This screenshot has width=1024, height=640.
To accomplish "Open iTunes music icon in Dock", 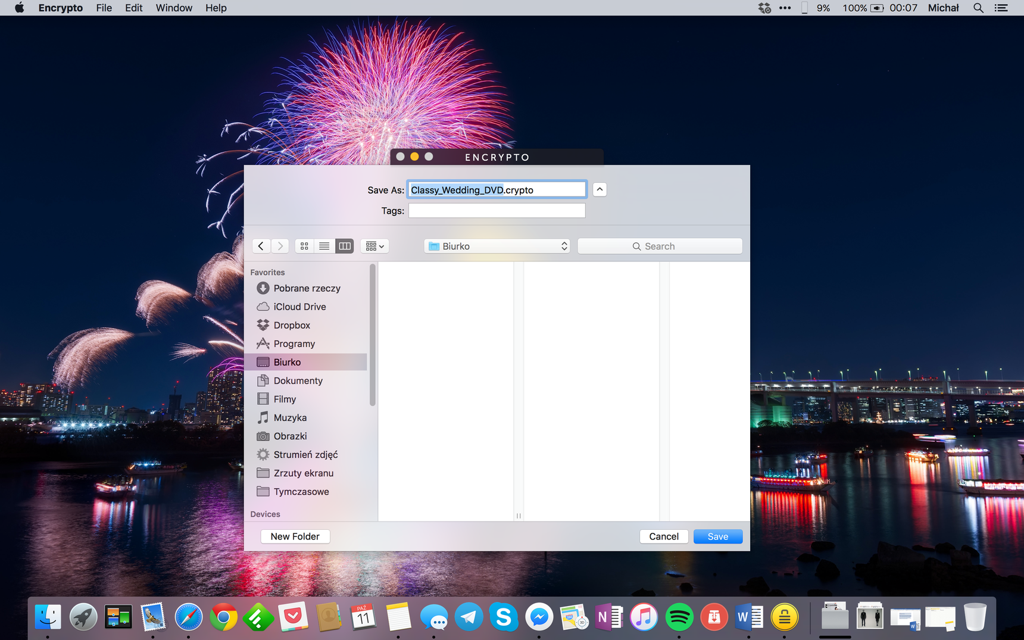I will pos(644,617).
